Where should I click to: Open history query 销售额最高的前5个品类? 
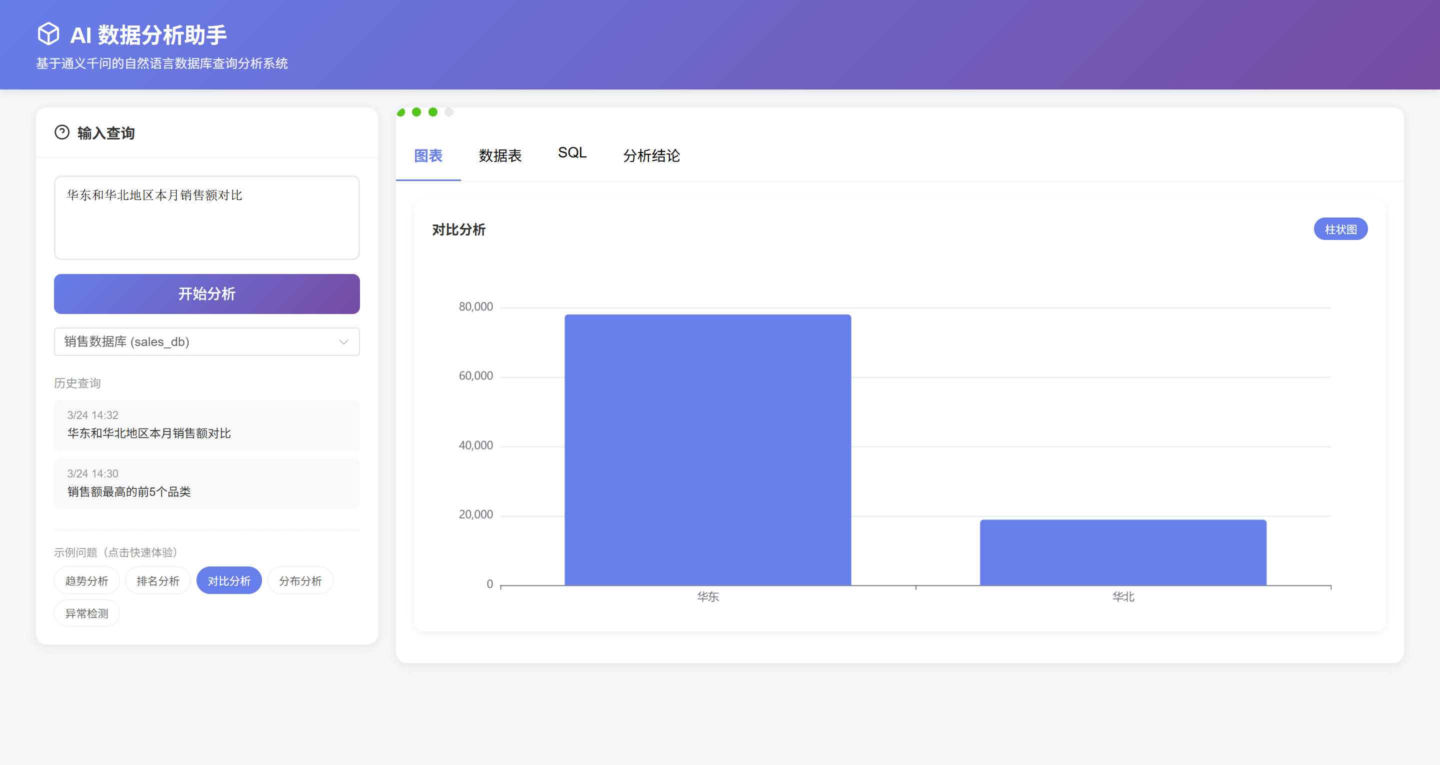206,483
